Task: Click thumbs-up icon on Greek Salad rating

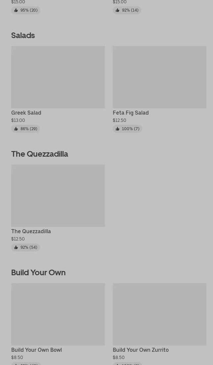Action: [x=16, y=129]
